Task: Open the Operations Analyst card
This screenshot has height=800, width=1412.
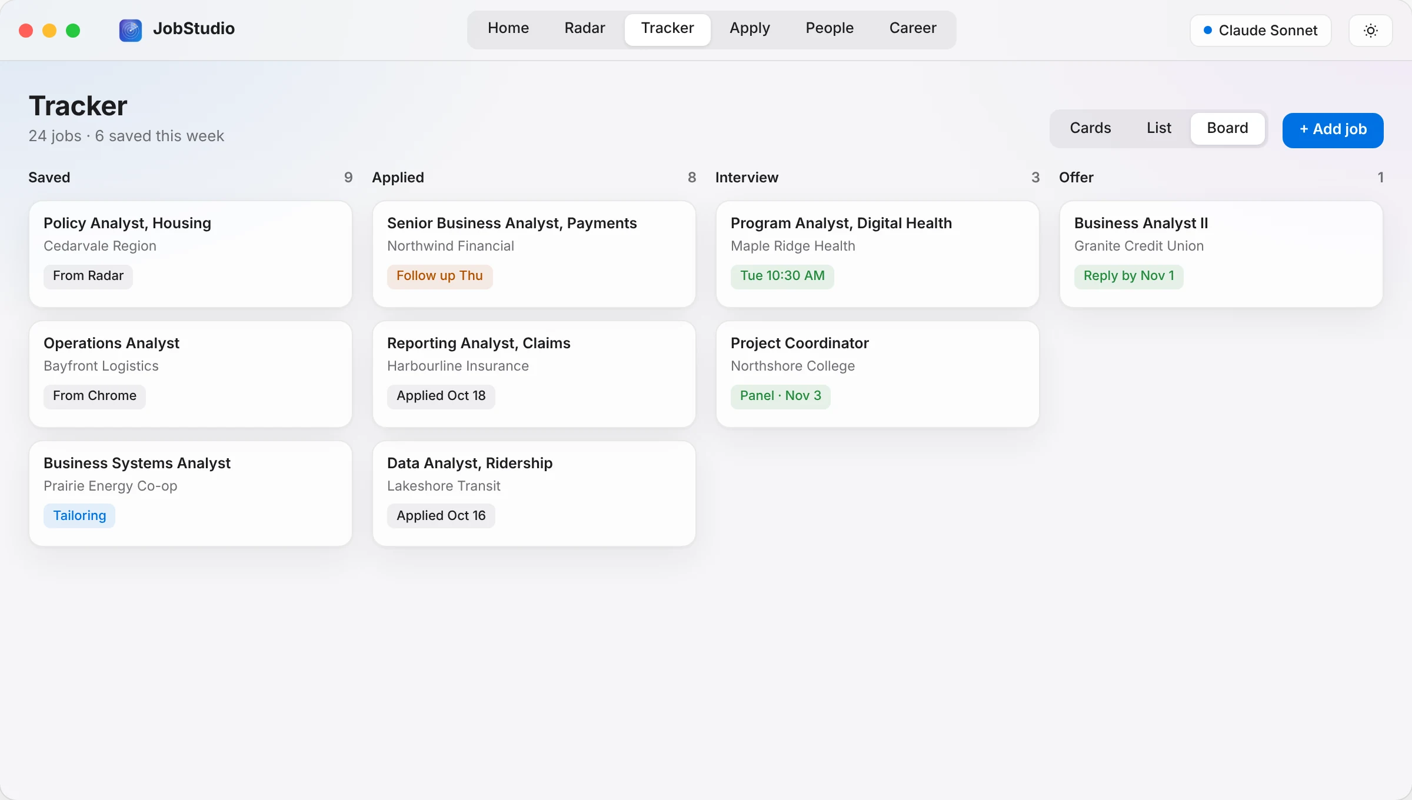Action: click(191, 374)
